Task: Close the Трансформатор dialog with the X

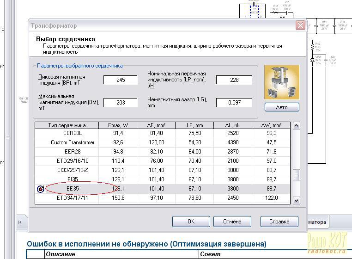Action: point(300,25)
